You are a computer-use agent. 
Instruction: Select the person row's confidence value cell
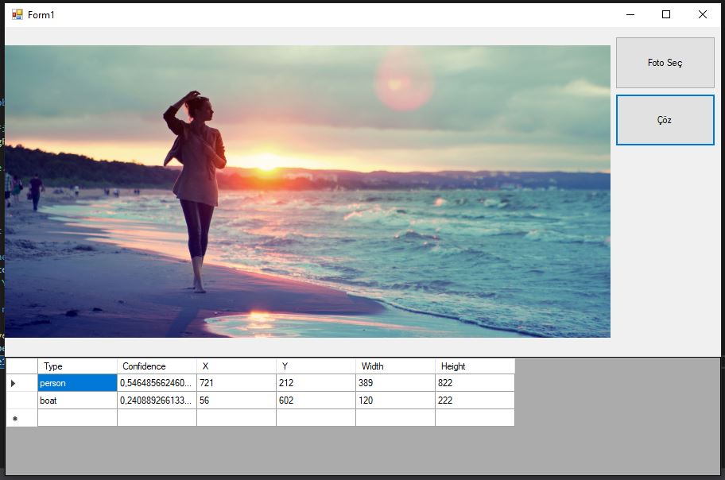tap(157, 383)
